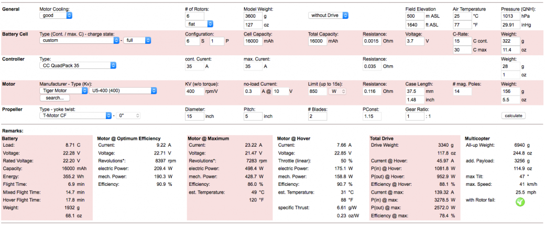The height and width of the screenshot is (225, 545).
Task: Click the 'Motor @ Maximum' heading
Action: [209, 138]
